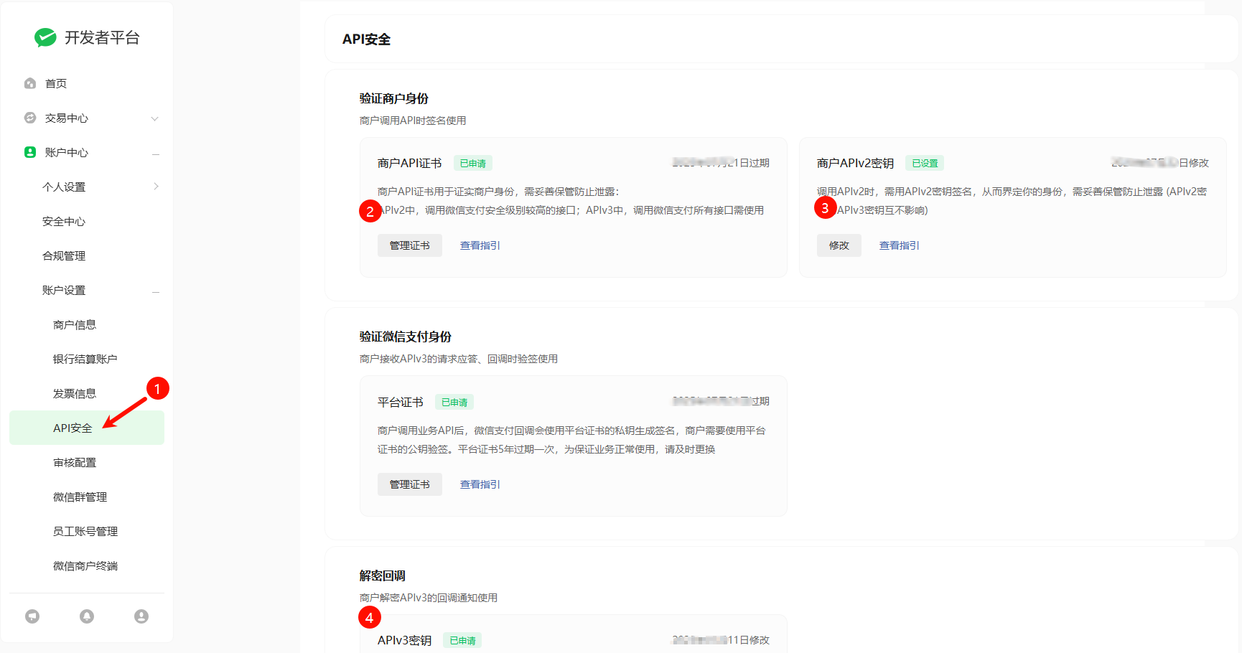Open 员工账号管理 in the sidebar
Image resolution: width=1242 pixels, height=653 pixels.
[x=85, y=531]
